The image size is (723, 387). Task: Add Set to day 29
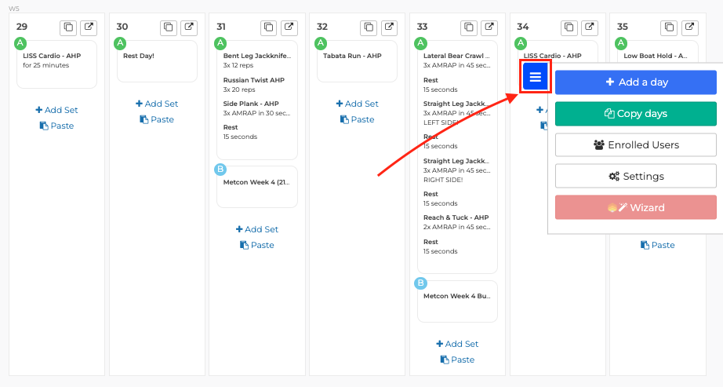click(x=56, y=110)
